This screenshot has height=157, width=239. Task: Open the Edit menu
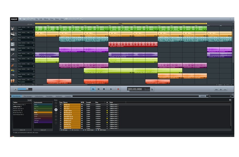[41, 19]
